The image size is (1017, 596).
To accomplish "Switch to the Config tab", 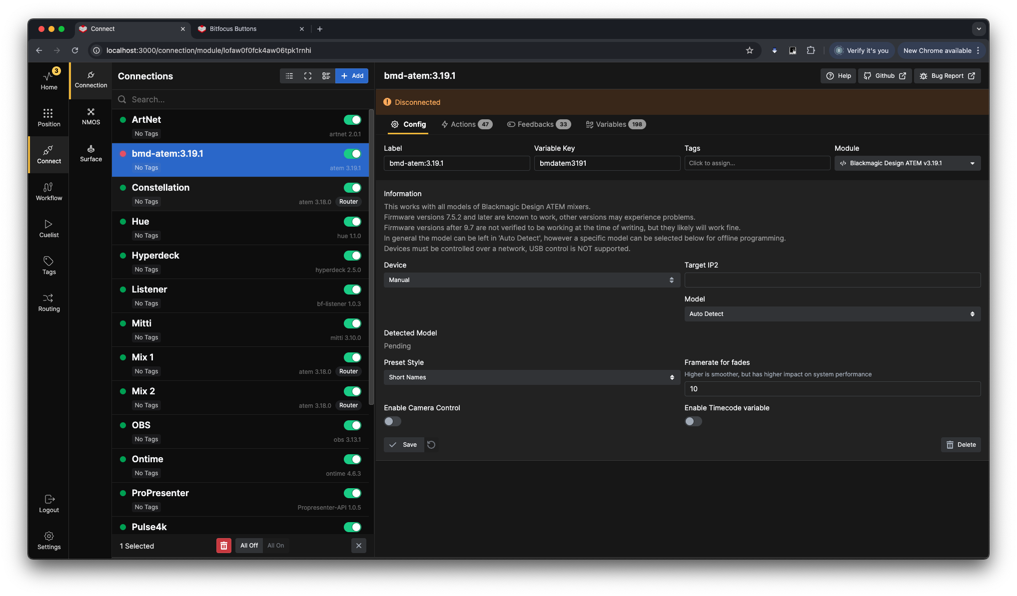I will coord(408,124).
